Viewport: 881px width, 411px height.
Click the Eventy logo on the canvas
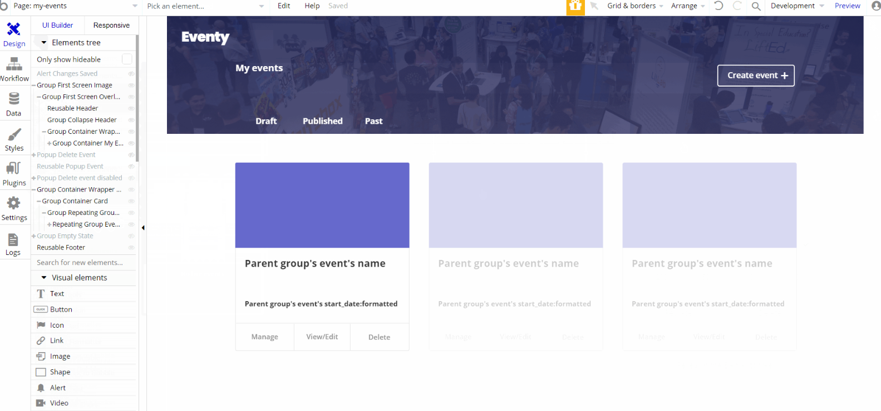pos(205,37)
